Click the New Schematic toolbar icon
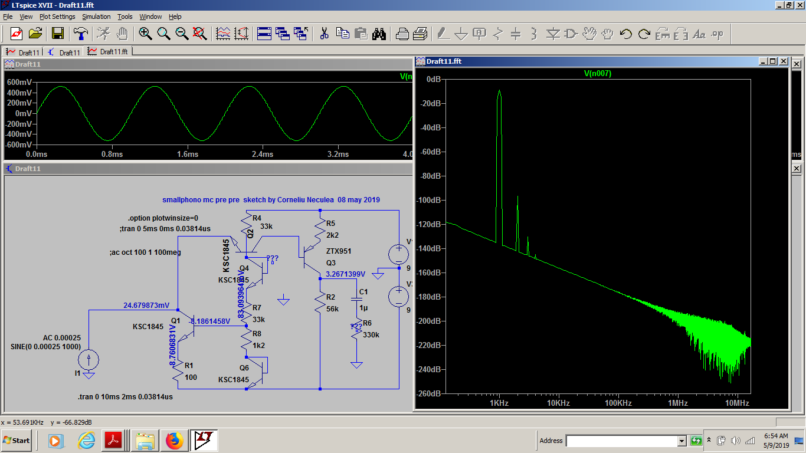The width and height of the screenshot is (806, 453). [x=16, y=34]
